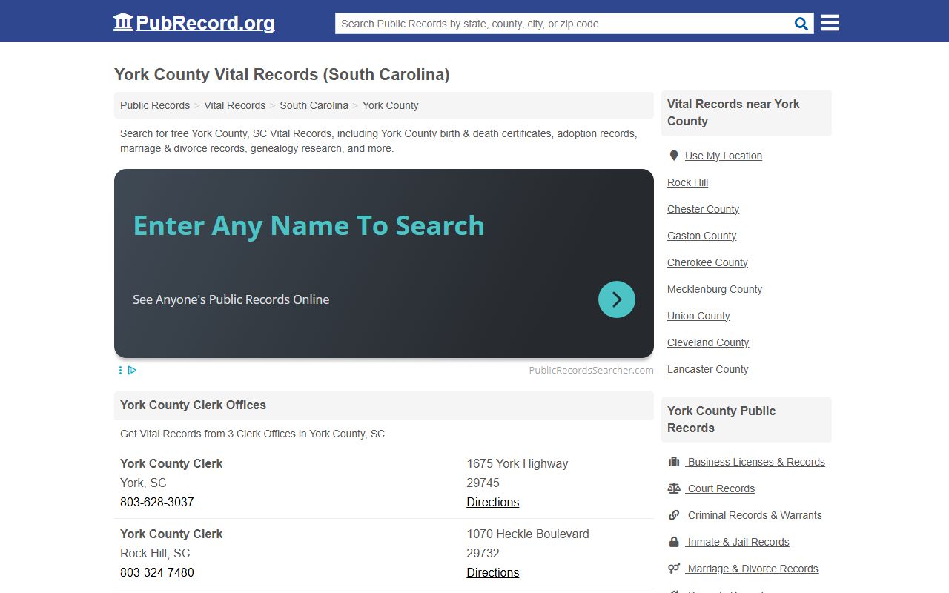
Task: Click the Criminal Records link icon
Action: 674,515
